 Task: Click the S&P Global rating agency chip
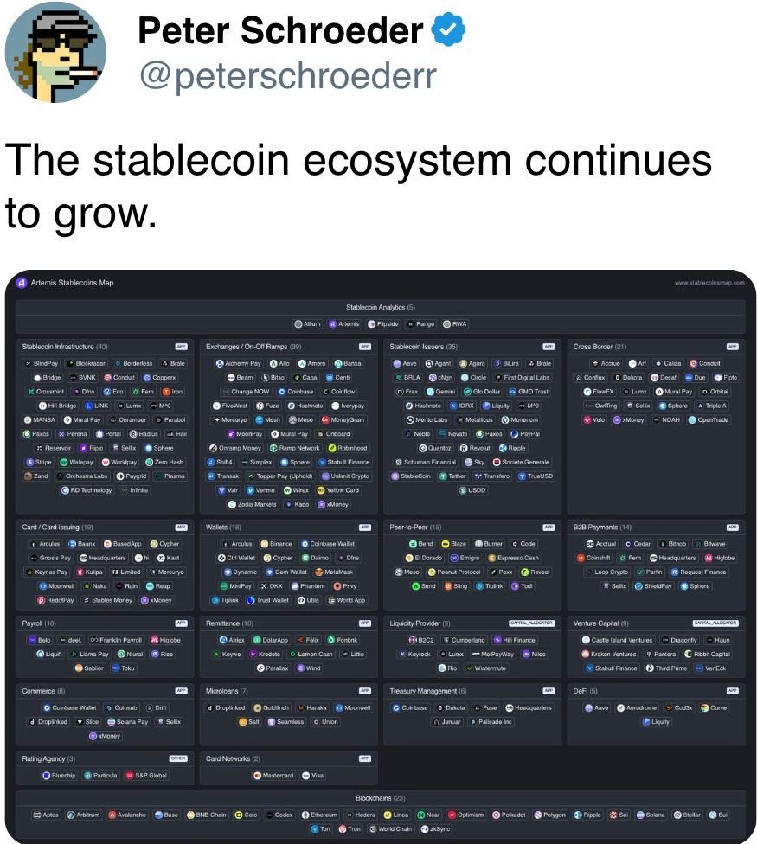tap(146, 776)
